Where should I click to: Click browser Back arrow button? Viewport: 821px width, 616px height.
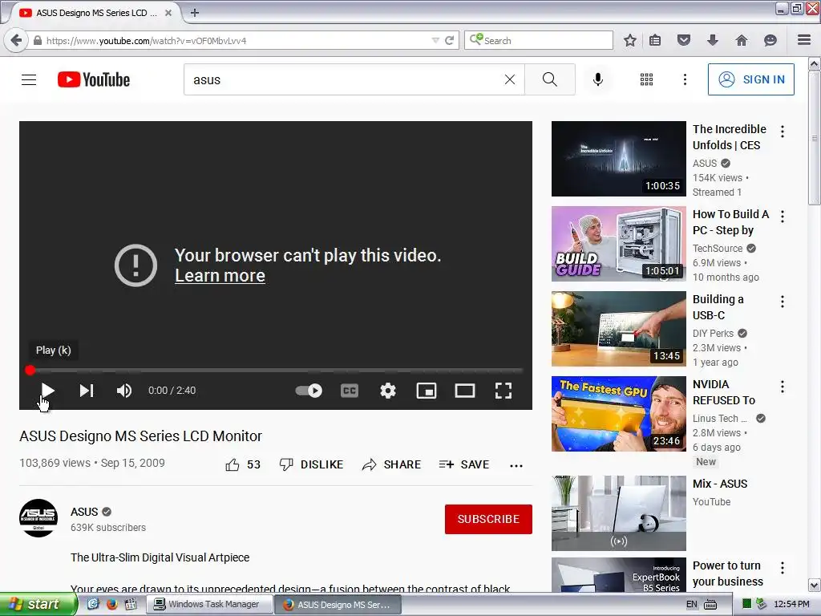pos(16,40)
